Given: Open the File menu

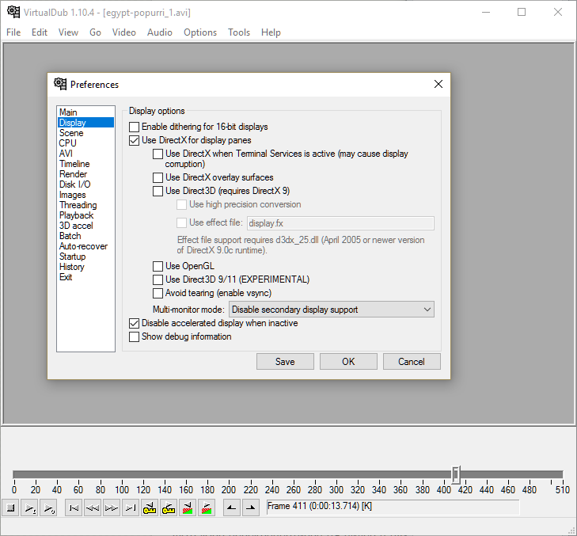Looking at the screenshot, I should click(13, 32).
